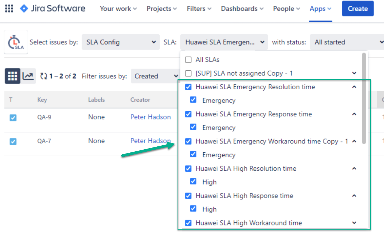Screen dimensions: 384x233
Task: Open the Created filter dropdown
Action: pyautogui.click(x=156, y=76)
